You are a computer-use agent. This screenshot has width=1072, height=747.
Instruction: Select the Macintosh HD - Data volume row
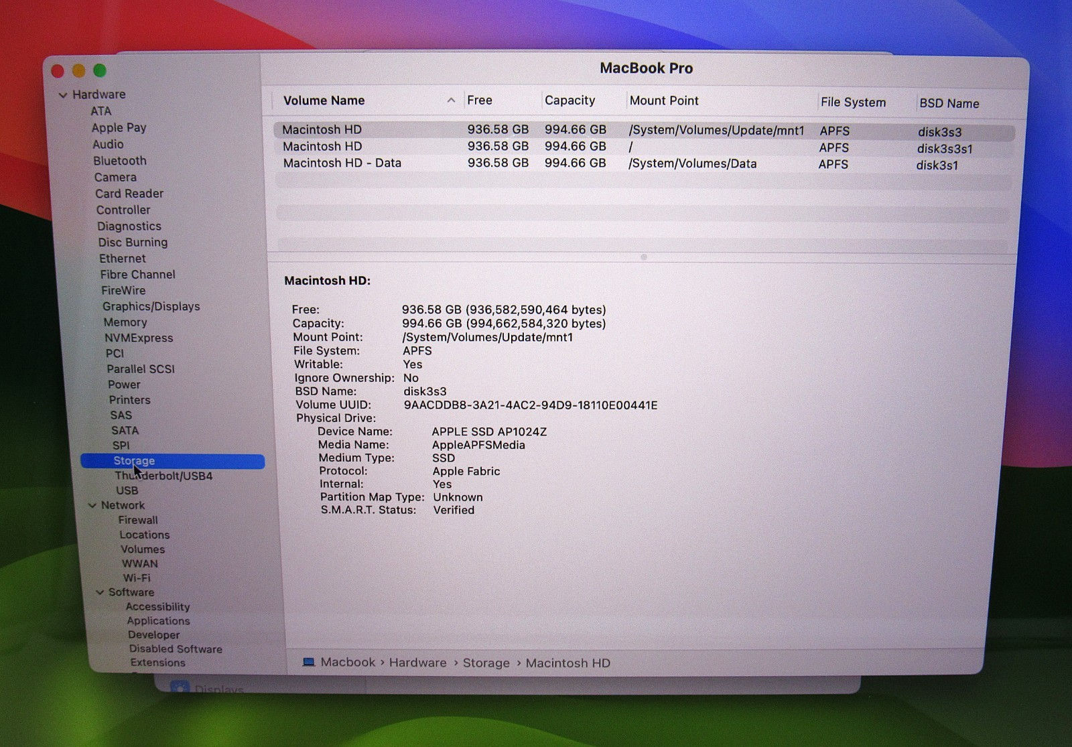(644, 163)
